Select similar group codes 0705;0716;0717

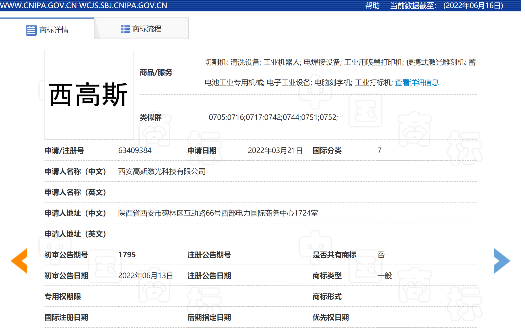click(273, 117)
